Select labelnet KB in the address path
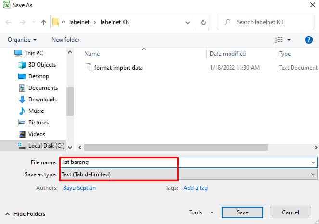This screenshot has width=319, height=224. coord(115,22)
